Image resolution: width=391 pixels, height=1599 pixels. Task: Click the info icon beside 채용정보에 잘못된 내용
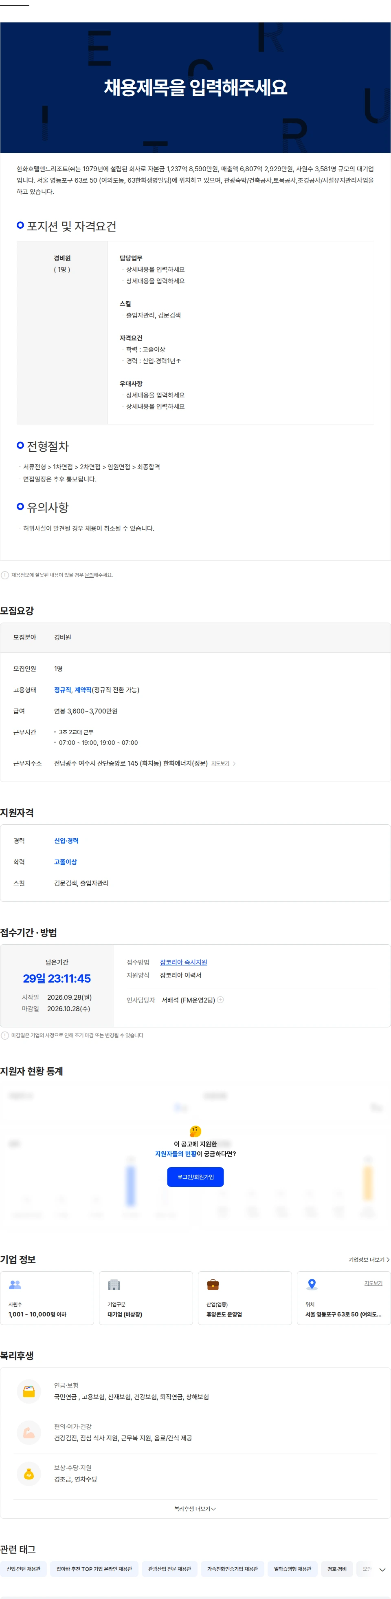point(5,575)
